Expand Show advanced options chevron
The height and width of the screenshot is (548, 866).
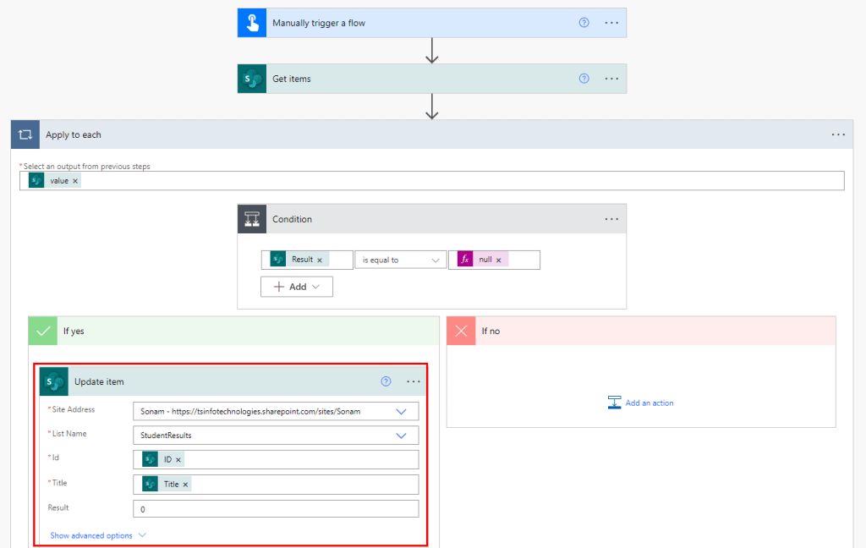coord(142,534)
